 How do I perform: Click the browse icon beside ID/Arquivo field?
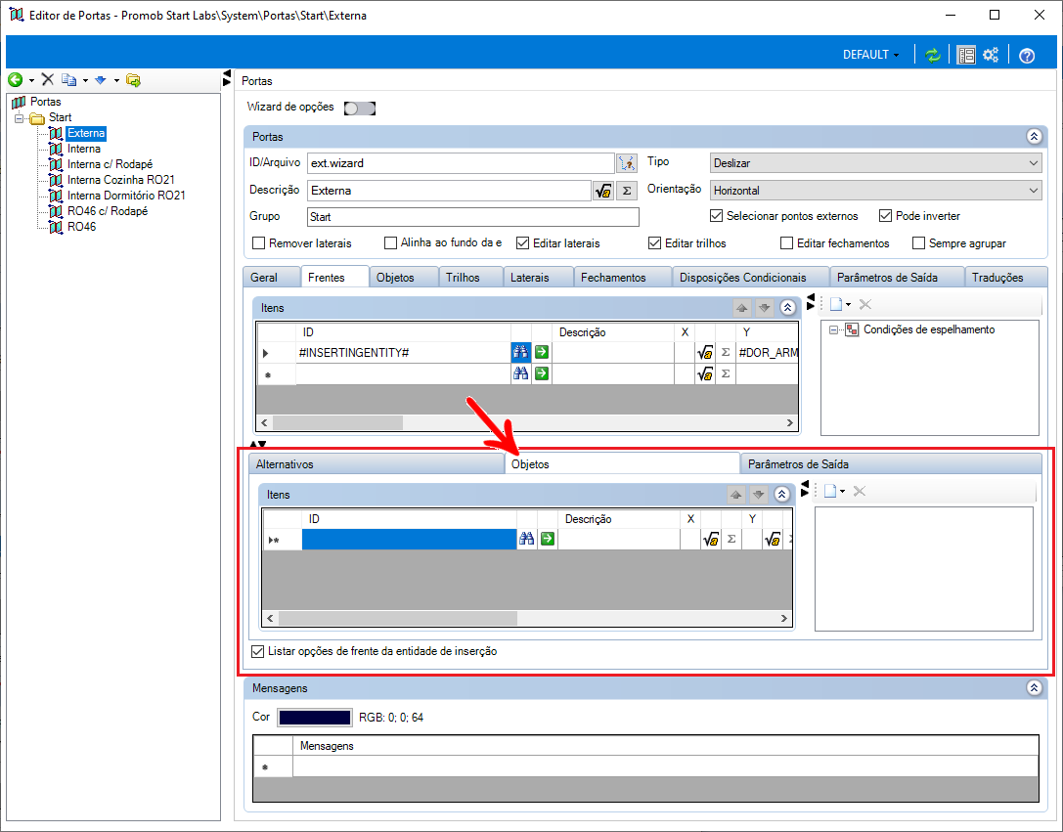pyautogui.click(x=626, y=163)
